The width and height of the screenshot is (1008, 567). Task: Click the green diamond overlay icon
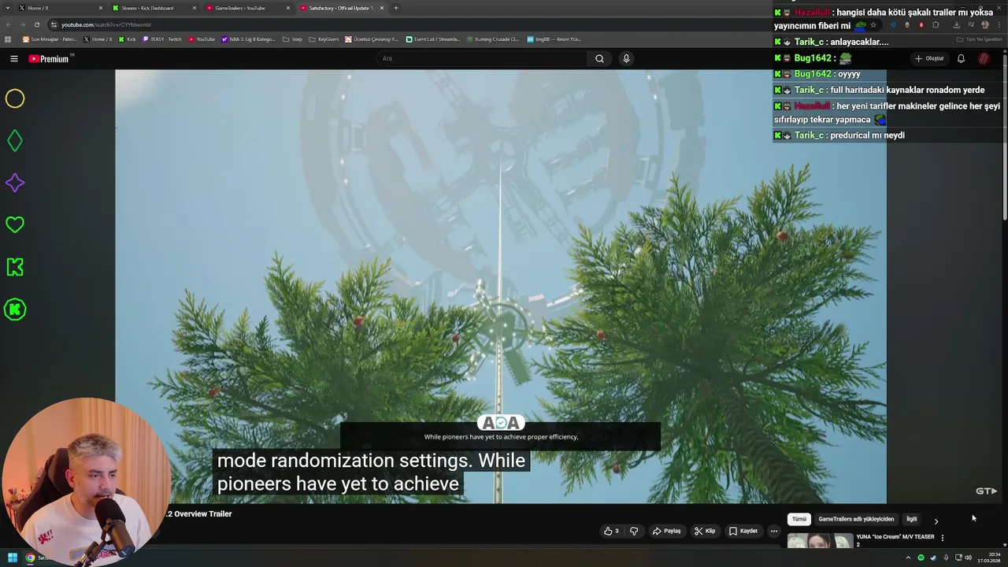(x=15, y=141)
